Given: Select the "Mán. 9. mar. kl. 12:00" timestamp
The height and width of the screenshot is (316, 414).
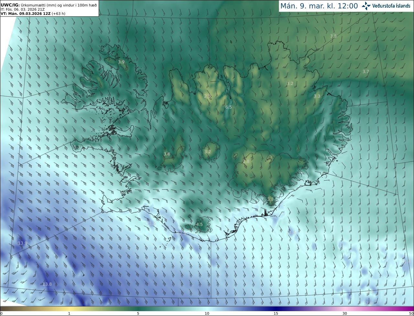Looking at the screenshot, I should [319, 6].
